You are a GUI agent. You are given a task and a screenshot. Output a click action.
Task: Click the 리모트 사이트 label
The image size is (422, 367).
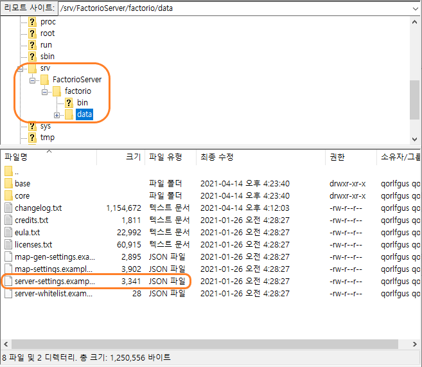tap(29, 8)
